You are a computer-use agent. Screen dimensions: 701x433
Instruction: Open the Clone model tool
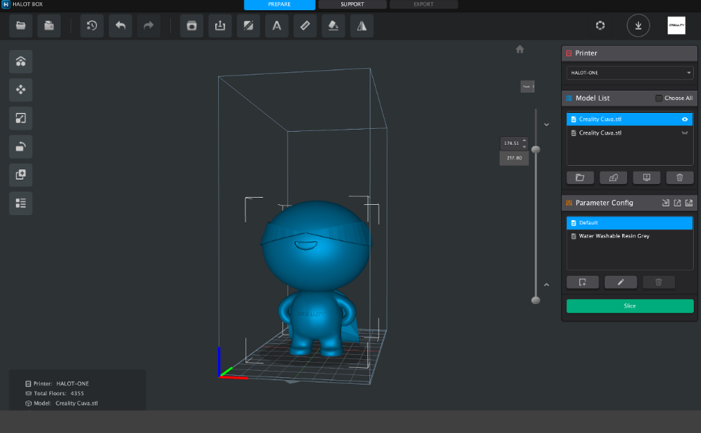point(20,175)
